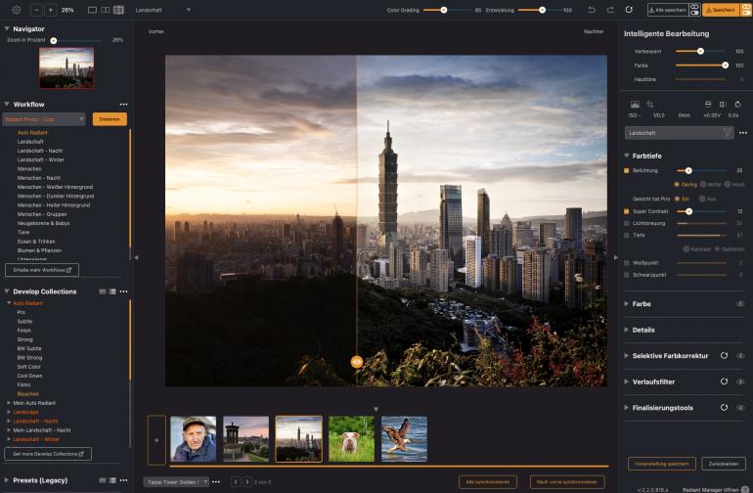This screenshot has height=493, width=753.
Task: Select Landschaft – Nacht workflow item
Action: coord(39,151)
